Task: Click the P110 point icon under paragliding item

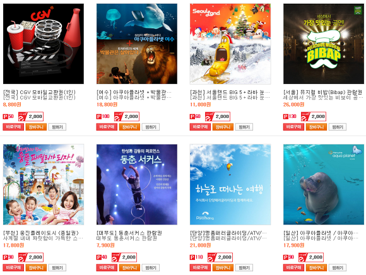Action: (196, 257)
